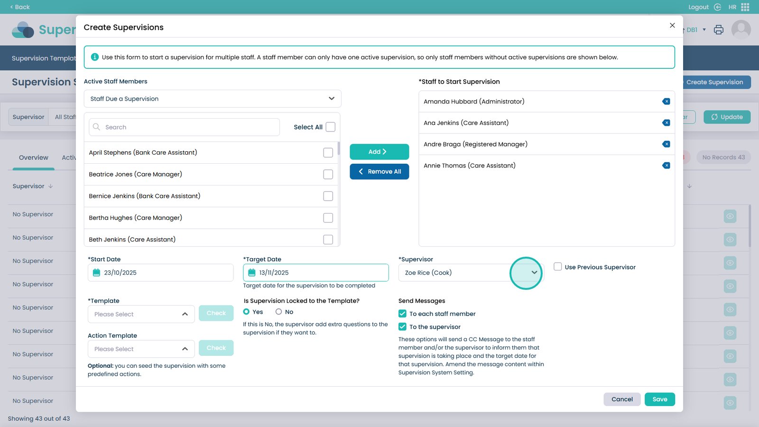759x427 pixels.
Task: Click remove icon beside Andre Braga
Action: tap(666, 144)
